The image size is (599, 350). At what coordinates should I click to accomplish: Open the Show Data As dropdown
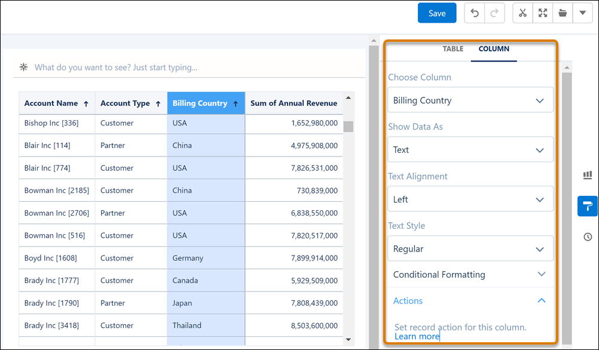[470, 150]
